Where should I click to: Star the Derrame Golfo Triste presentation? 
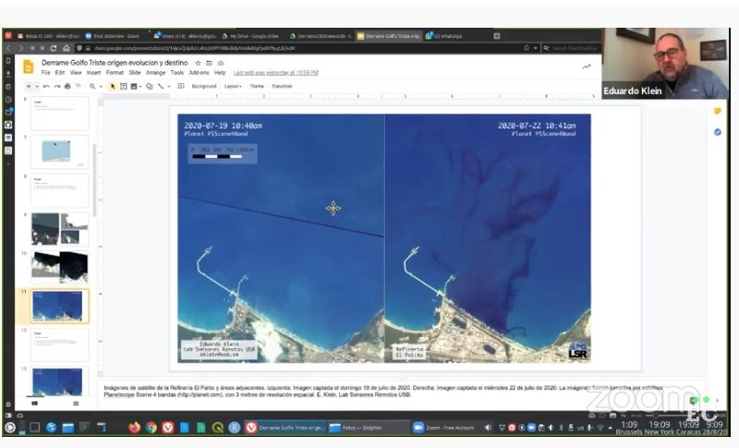click(198, 63)
